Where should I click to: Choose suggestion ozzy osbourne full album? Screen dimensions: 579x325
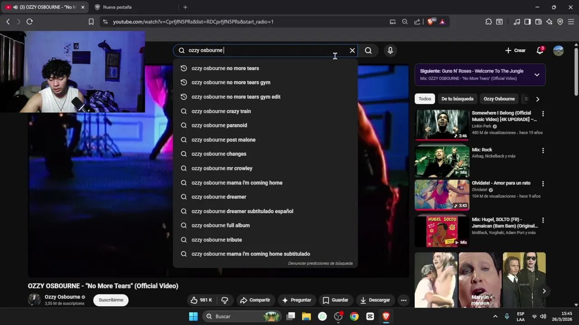click(266, 225)
